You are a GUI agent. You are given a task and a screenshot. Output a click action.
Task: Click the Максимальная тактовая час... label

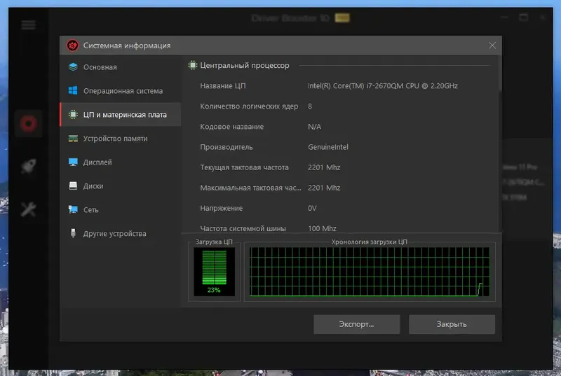[x=250, y=188]
